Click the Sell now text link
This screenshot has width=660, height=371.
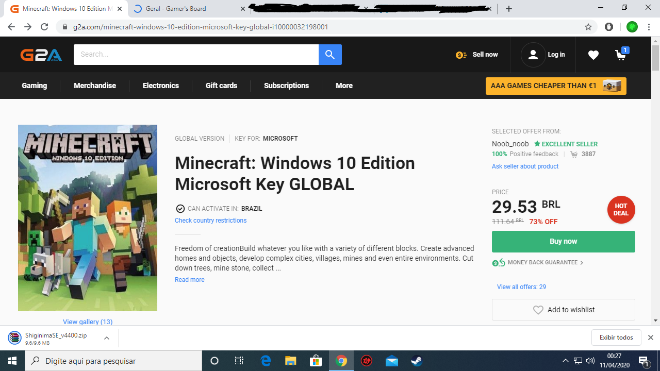click(485, 55)
